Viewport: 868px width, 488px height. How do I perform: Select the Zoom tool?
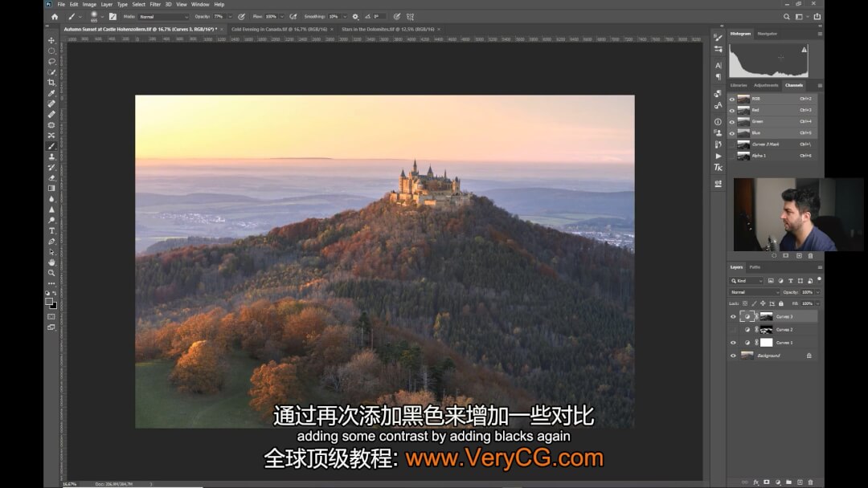[51, 273]
